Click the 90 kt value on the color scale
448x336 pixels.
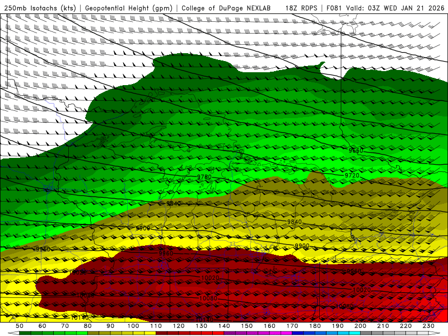110,326
